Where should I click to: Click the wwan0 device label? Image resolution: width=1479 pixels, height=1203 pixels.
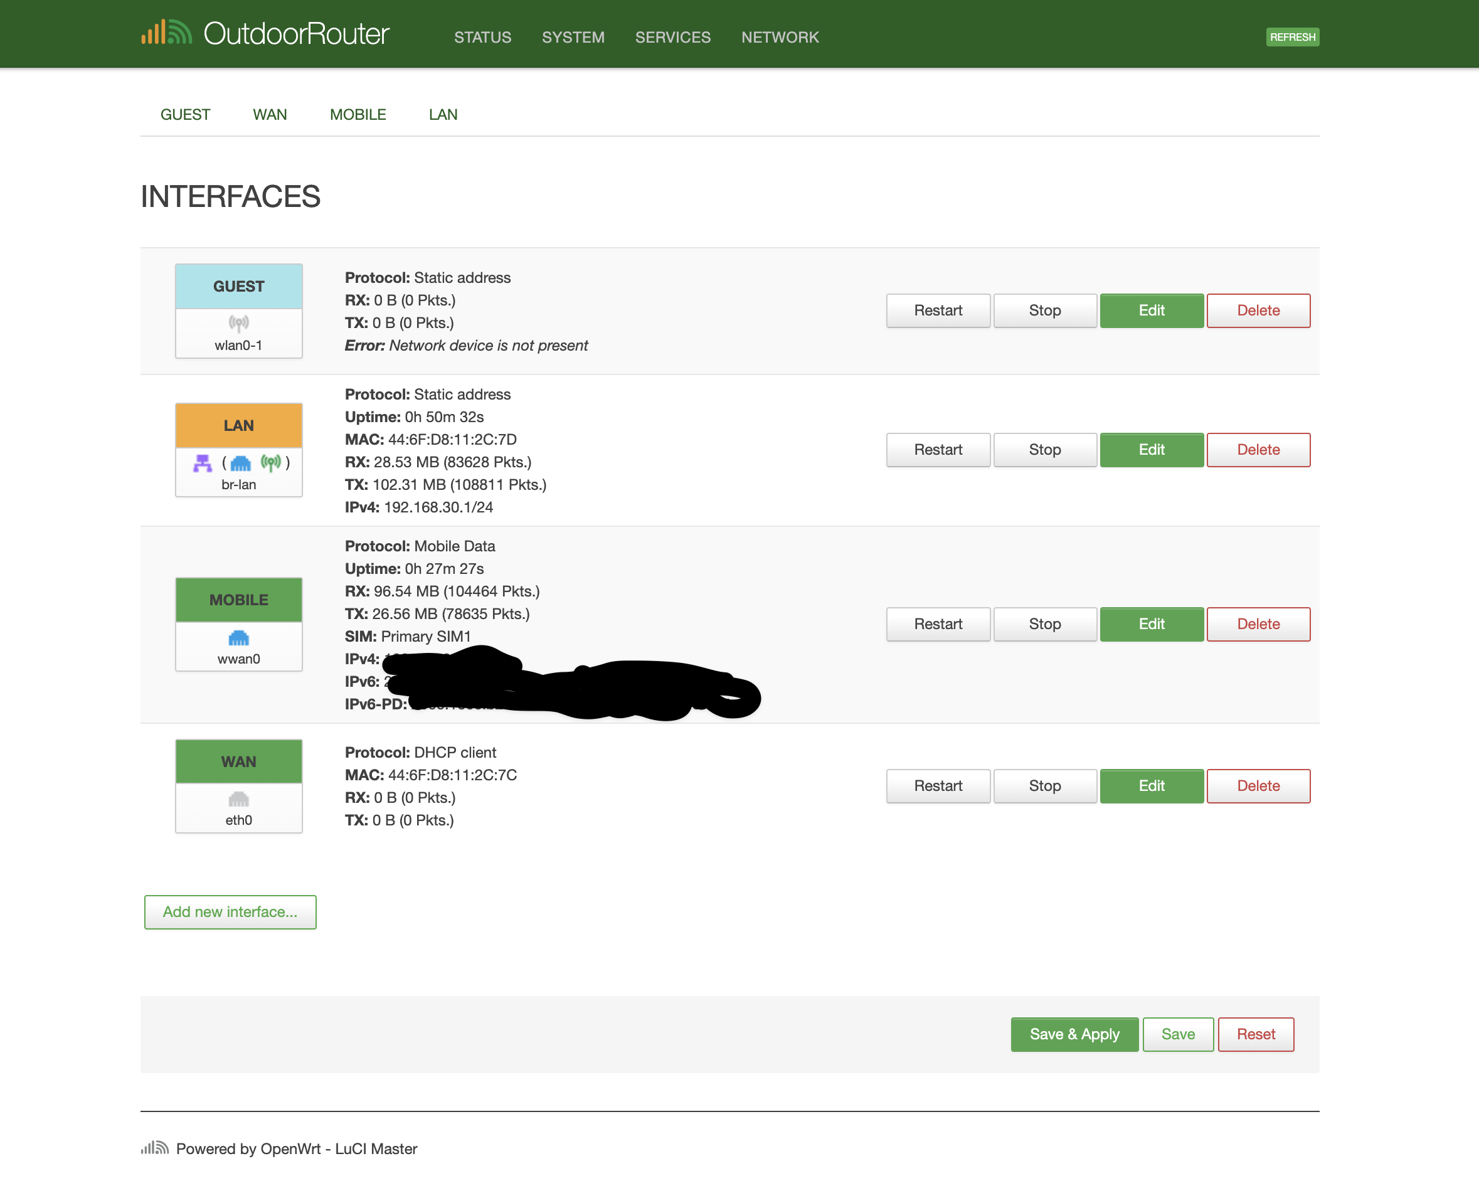238,659
